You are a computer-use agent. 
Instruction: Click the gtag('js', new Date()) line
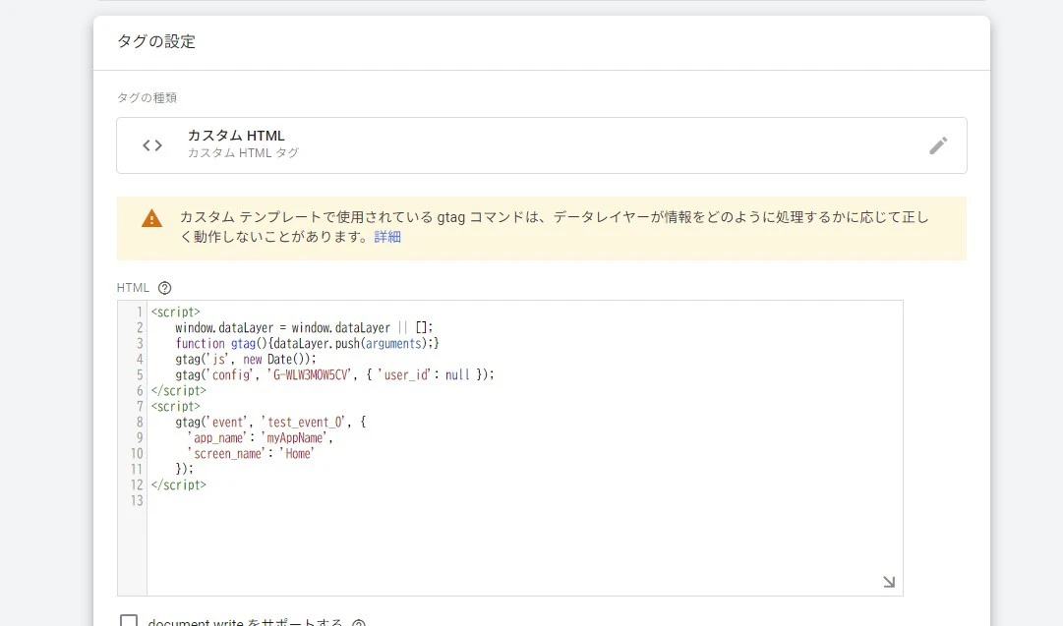[246, 359]
